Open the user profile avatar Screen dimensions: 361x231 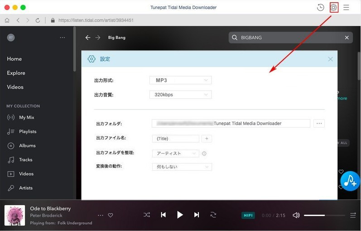tap(11, 38)
